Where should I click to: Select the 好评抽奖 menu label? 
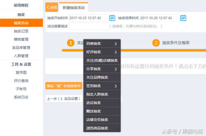click(x=94, y=52)
